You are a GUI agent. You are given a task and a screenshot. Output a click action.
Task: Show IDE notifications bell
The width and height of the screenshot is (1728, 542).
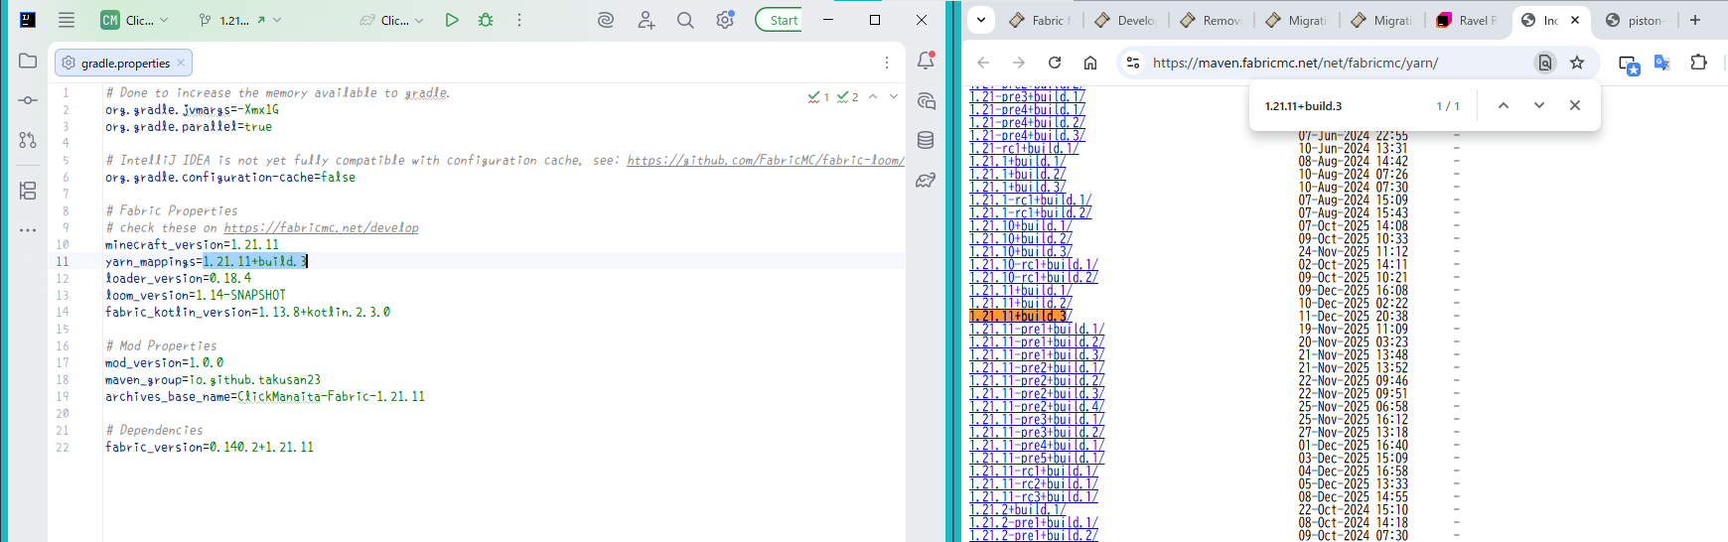[x=926, y=61]
